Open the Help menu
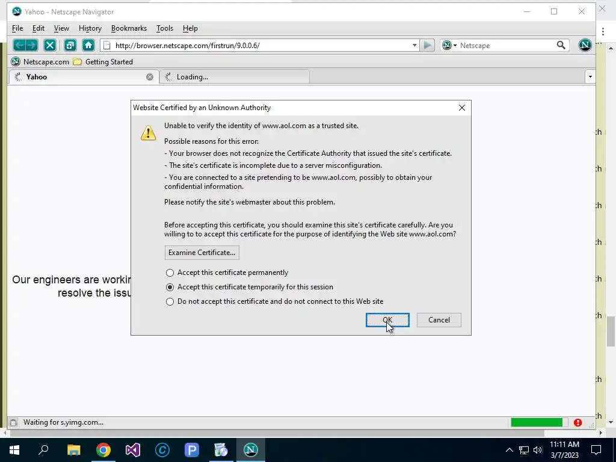616x462 pixels. [190, 28]
